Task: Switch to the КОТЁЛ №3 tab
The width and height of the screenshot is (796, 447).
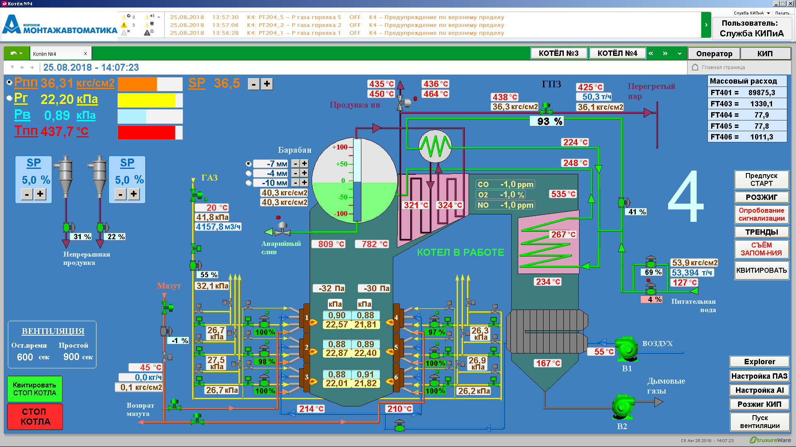Action: (558, 53)
